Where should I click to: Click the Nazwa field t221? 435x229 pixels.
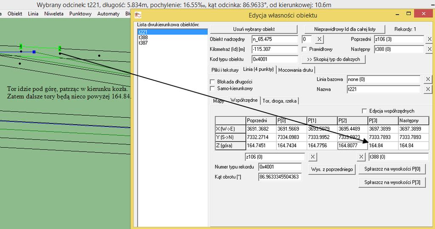click(x=384, y=89)
